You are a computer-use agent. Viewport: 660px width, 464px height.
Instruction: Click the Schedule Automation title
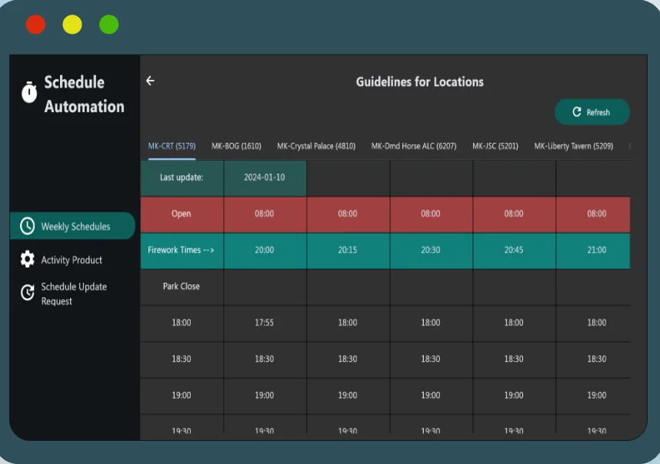[x=84, y=94]
